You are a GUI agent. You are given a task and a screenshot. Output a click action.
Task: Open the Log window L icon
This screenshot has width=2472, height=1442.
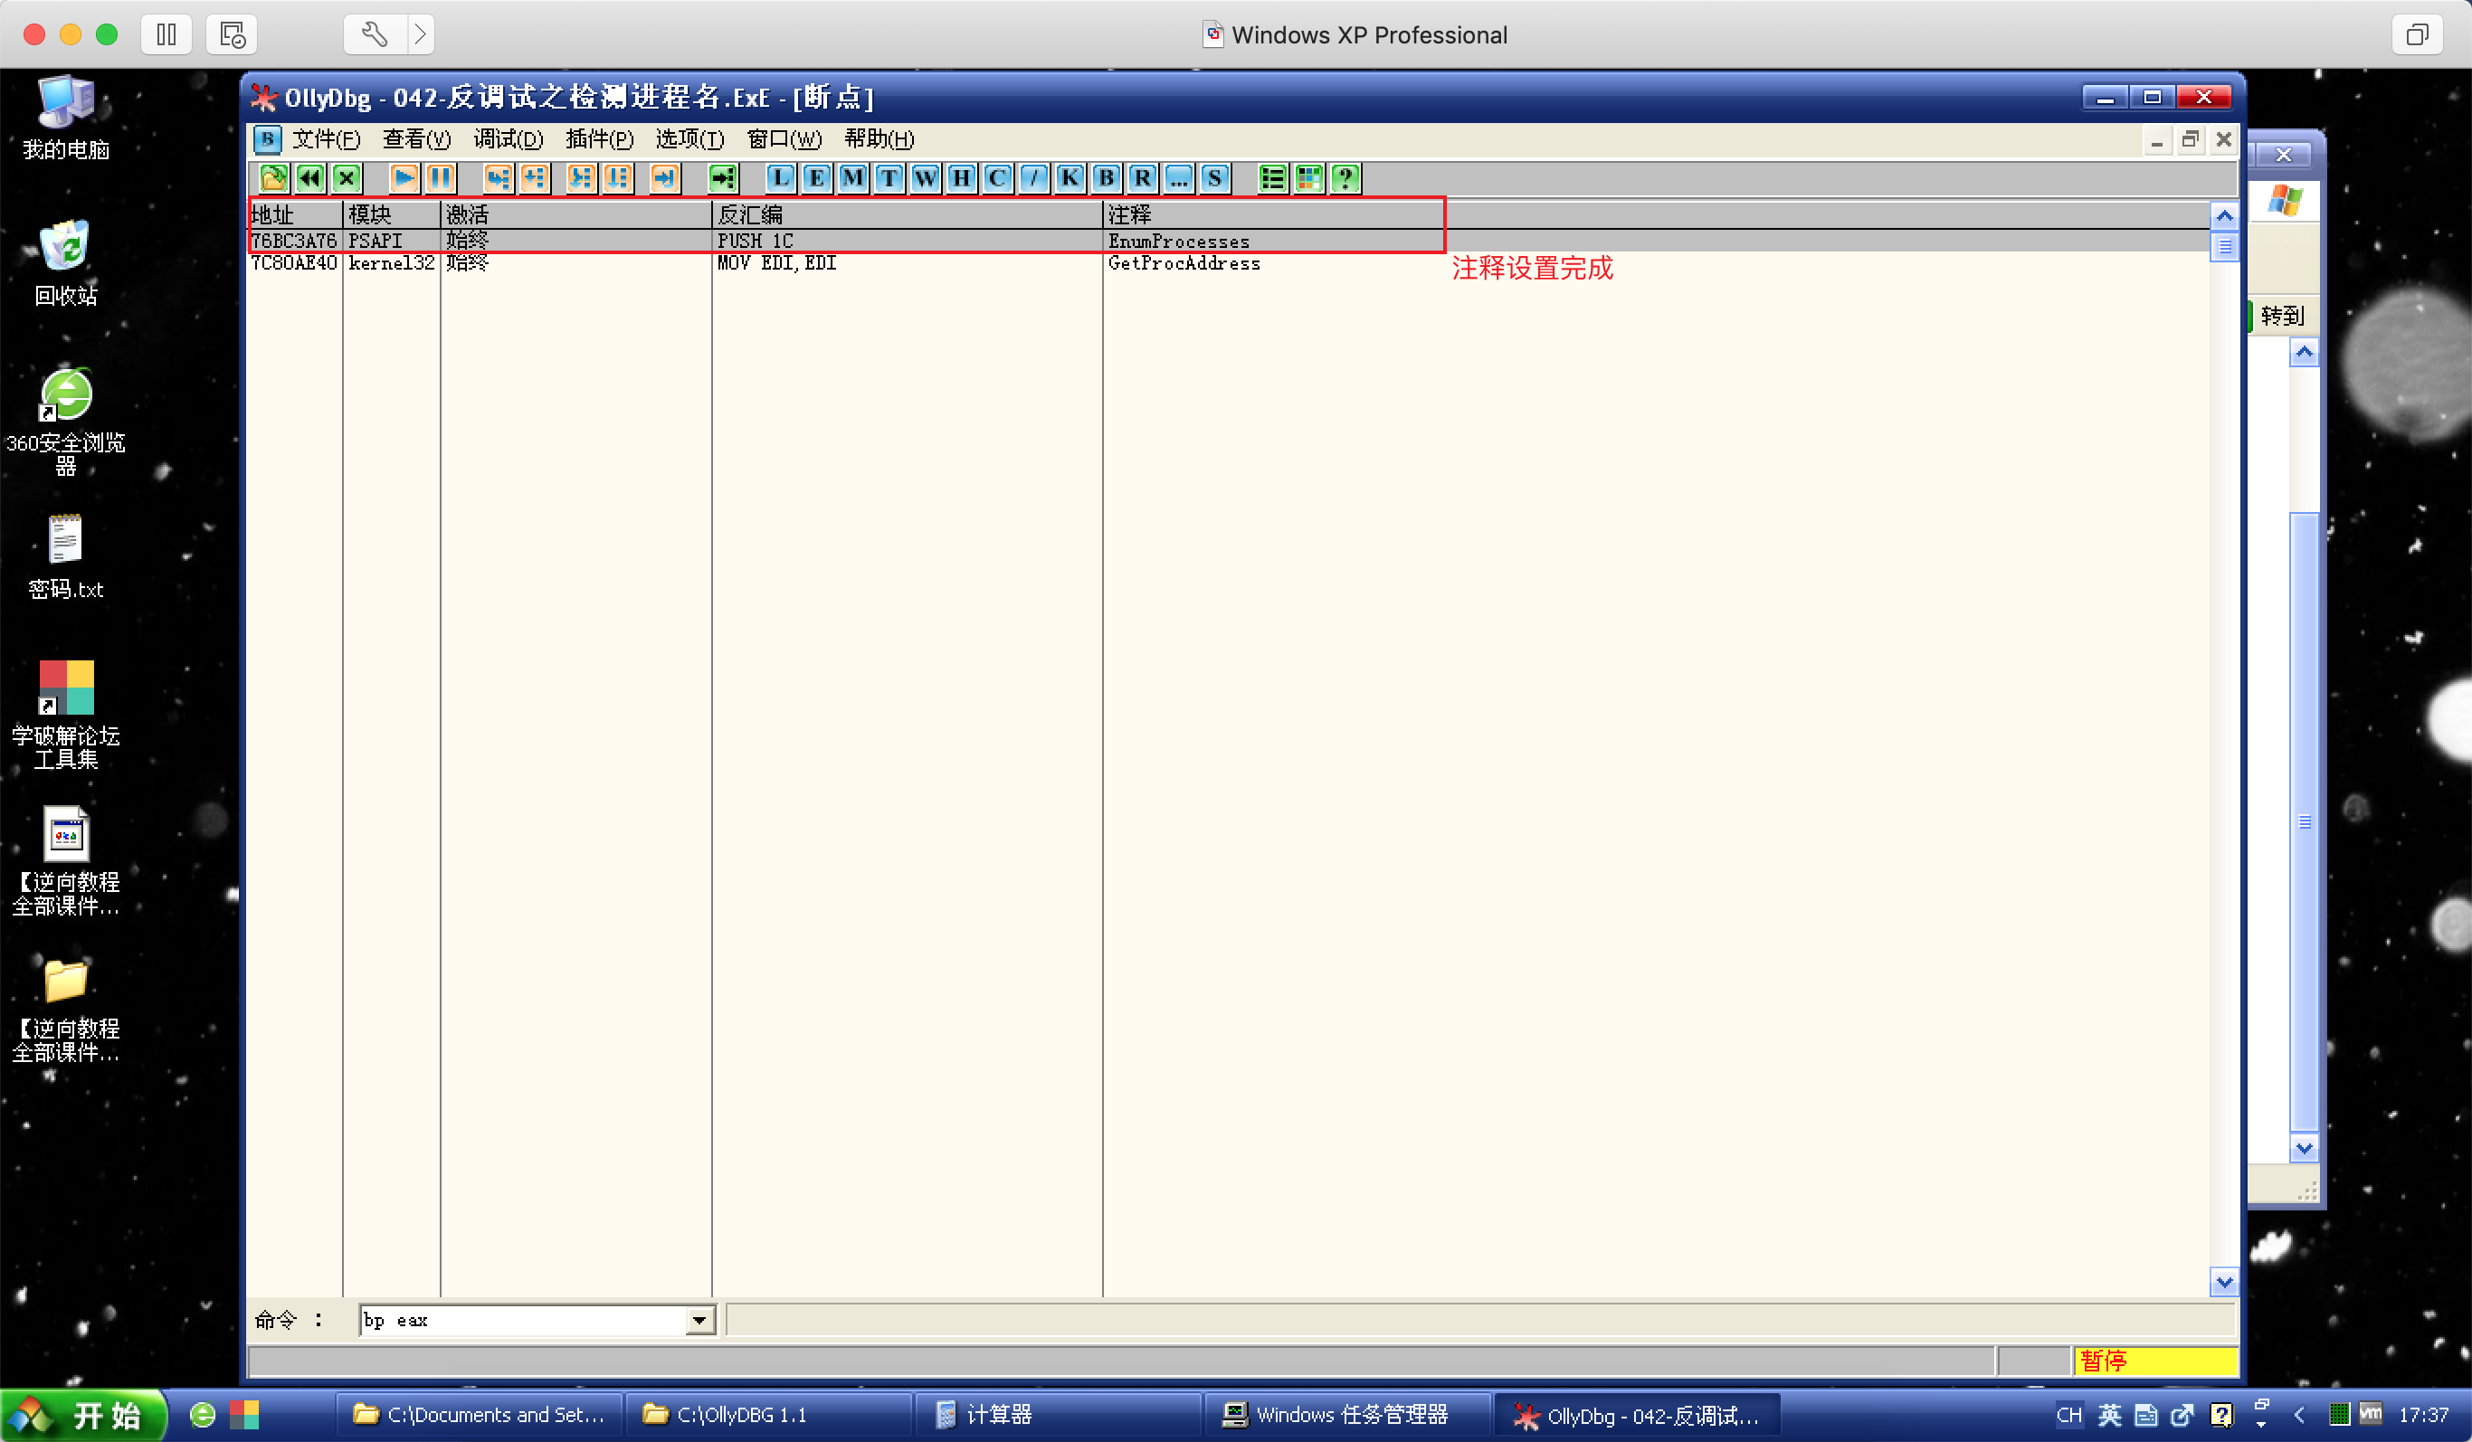tap(780, 177)
